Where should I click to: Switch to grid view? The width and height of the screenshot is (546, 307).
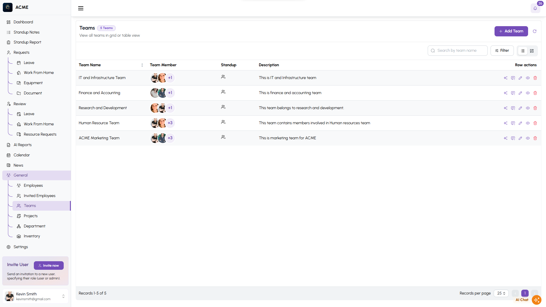[532, 51]
